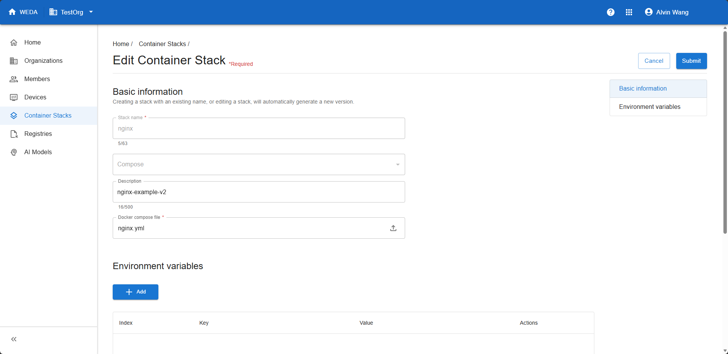
Task: Click the upload icon for Docker compose file
Action: (x=393, y=228)
